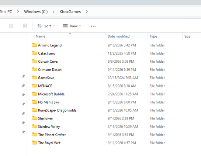Click date 9/16/2026 3:42 PM
Viewport: 201px width, 156px height.
tap(122, 45)
